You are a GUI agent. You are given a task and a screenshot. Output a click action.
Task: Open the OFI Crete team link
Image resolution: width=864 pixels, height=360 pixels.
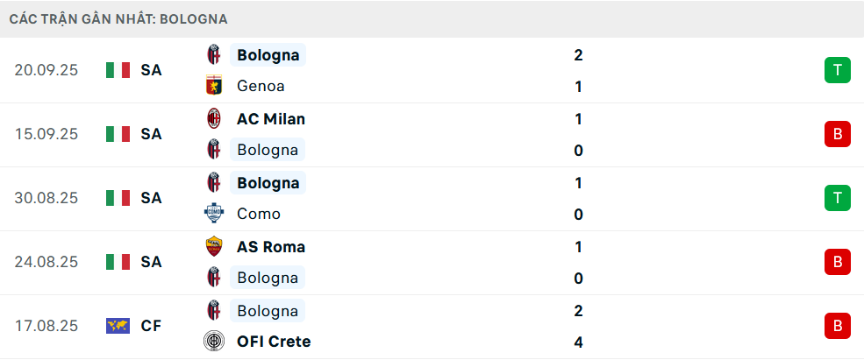pos(274,342)
